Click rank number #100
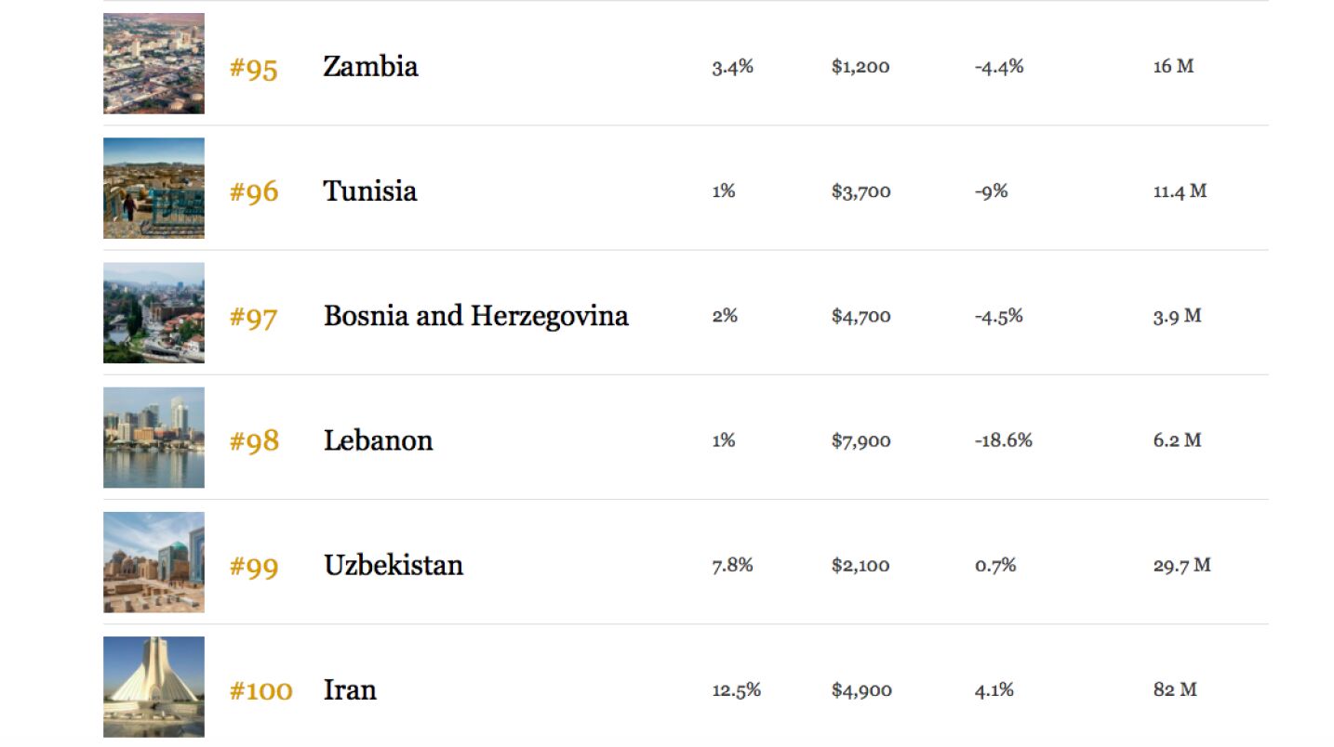This screenshot has height=747, width=1334. (260, 691)
